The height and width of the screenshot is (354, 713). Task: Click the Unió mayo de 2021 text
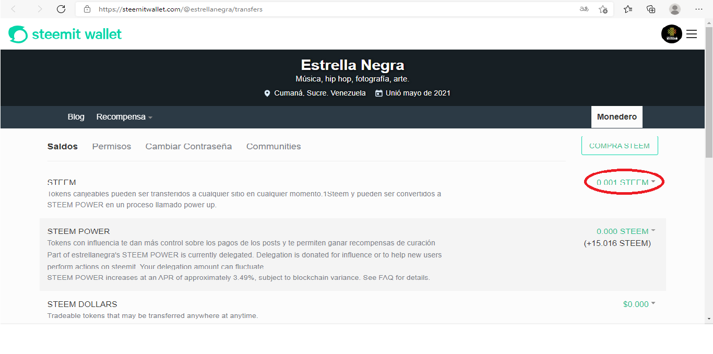tap(418, 93)
